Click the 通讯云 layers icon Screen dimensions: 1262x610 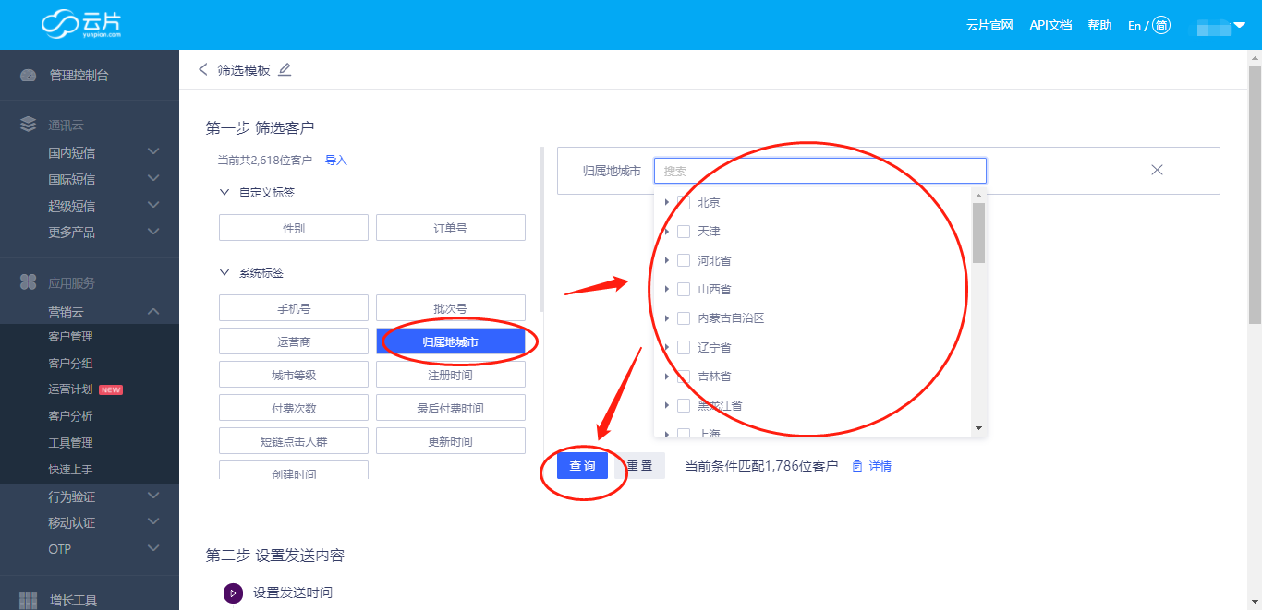click(x=29, y=125)
